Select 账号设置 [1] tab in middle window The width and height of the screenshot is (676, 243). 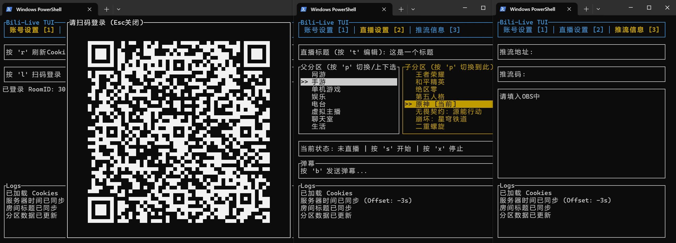tap(326, 30)
